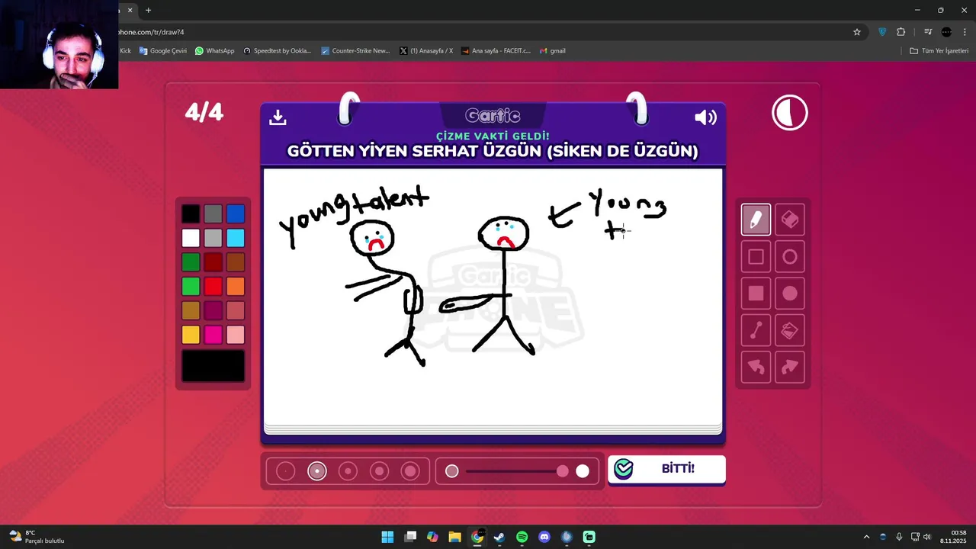This screenshot has height=549, width=976.
Task: Pick the orange color swatch
Action: (236, 287)
